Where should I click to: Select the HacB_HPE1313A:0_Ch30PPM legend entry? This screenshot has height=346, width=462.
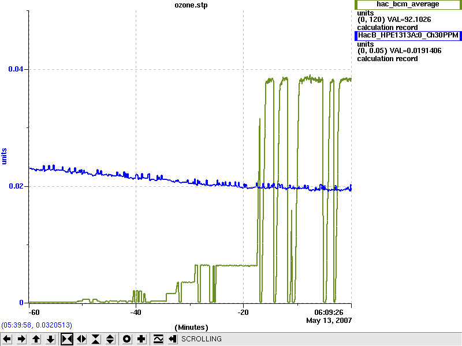408,36
